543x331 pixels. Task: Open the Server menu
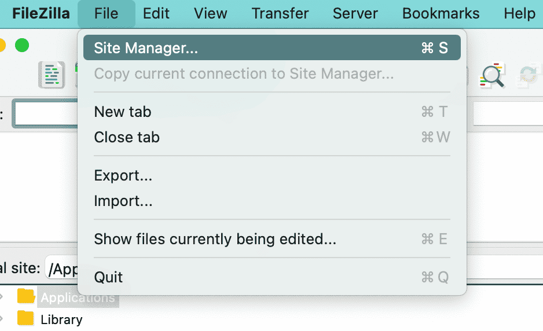[355, 14]
